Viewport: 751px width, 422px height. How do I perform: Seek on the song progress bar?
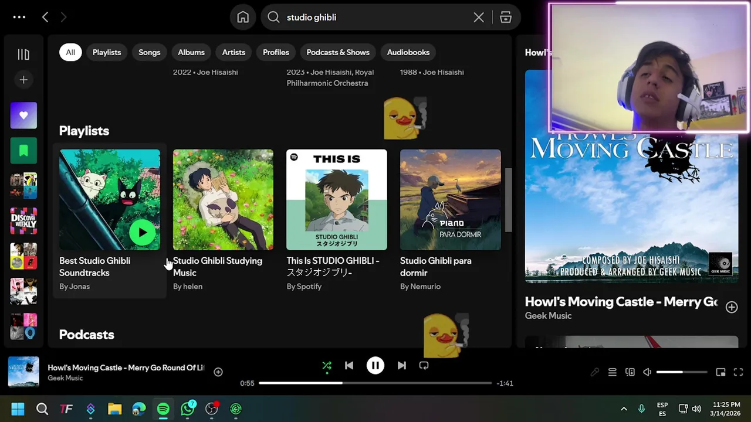point(375,383)
